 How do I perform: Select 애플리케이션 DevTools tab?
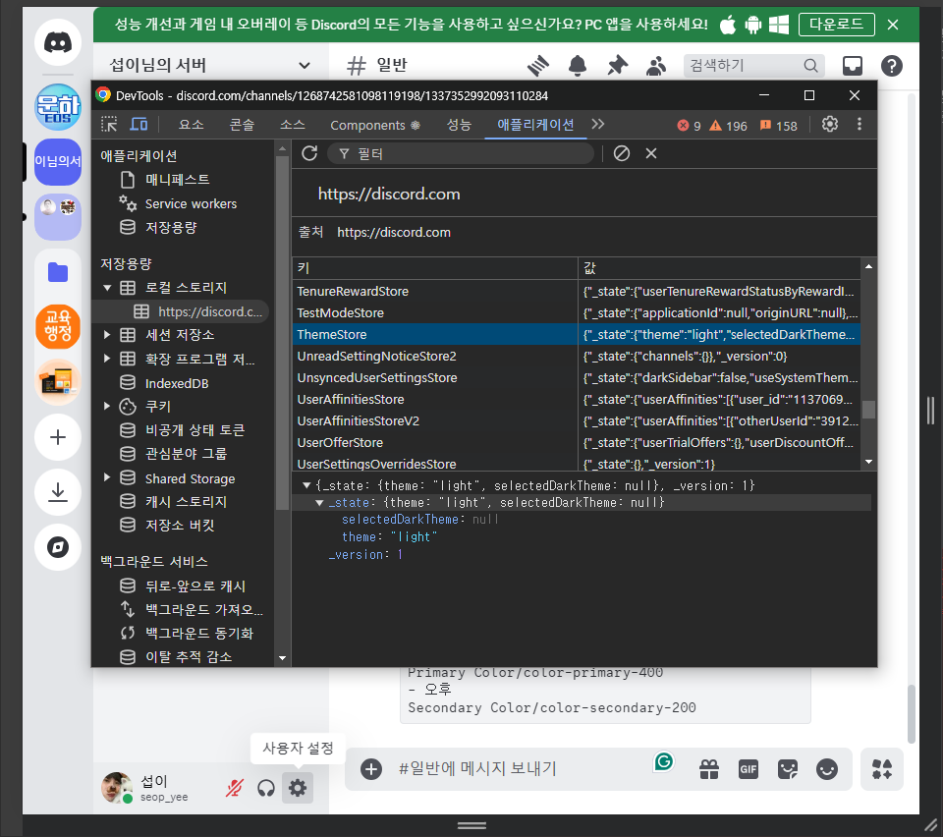(x=535, y=125)
